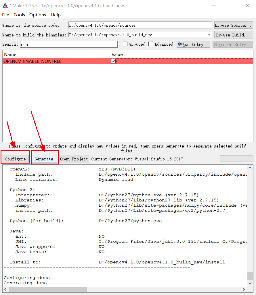Open the Tools menu
The width and height of the screenshot is (256, 295).
tap(19, 15)
